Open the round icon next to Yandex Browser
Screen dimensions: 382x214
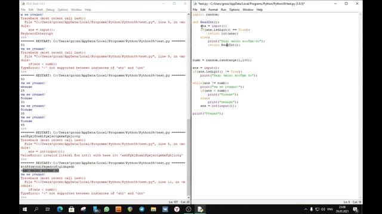[189, 209]
